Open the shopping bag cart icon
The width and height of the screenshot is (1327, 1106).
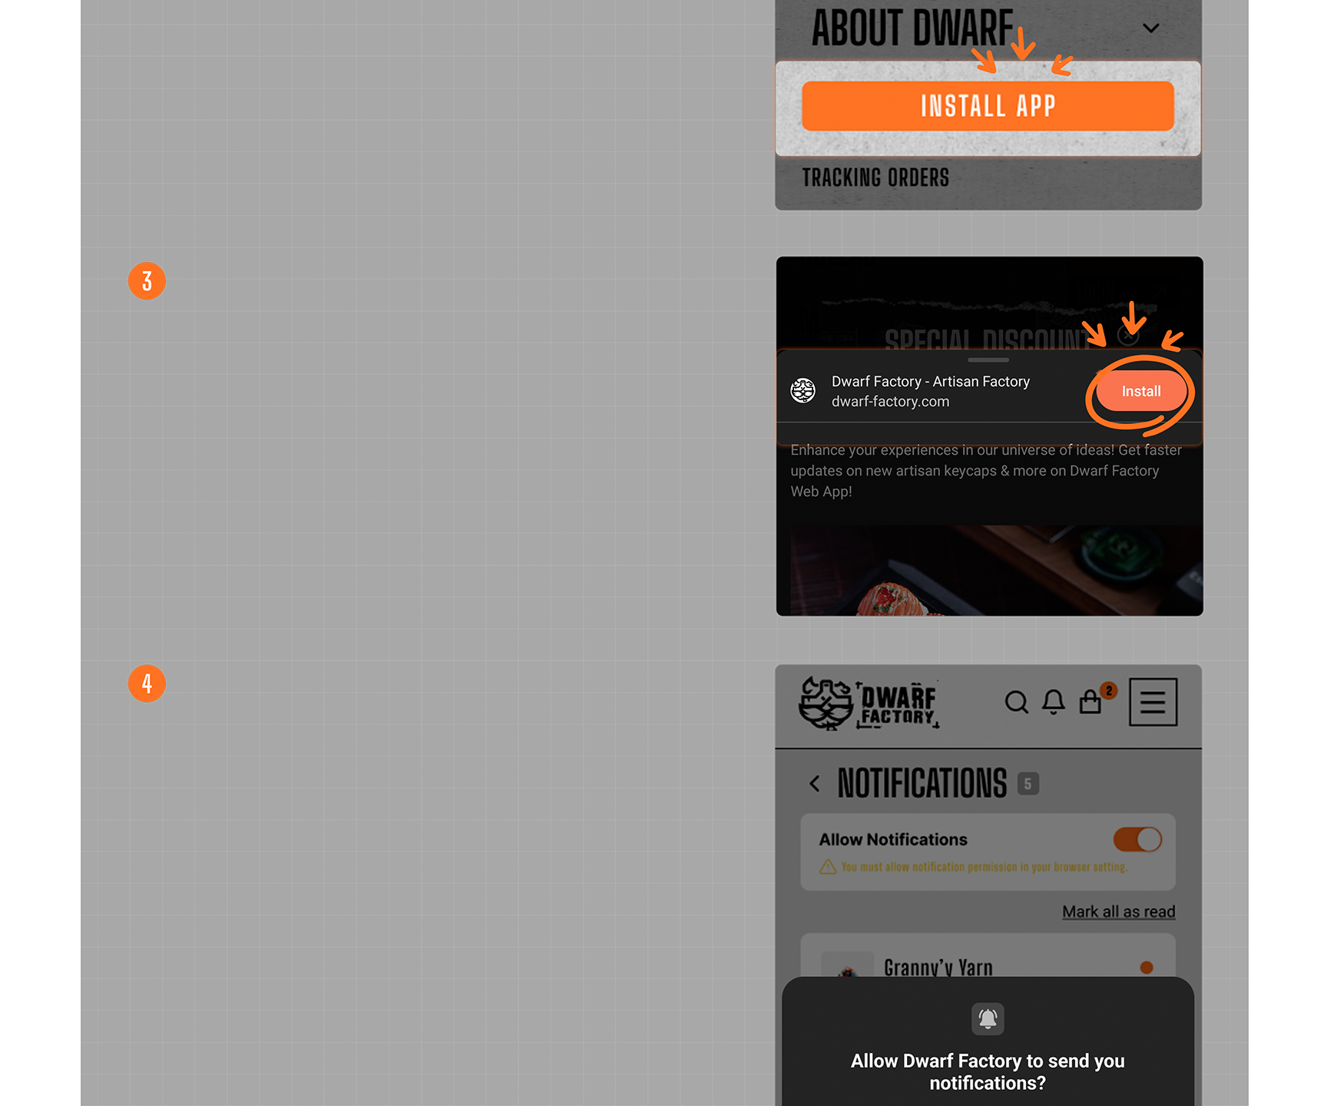(1090, 702)
